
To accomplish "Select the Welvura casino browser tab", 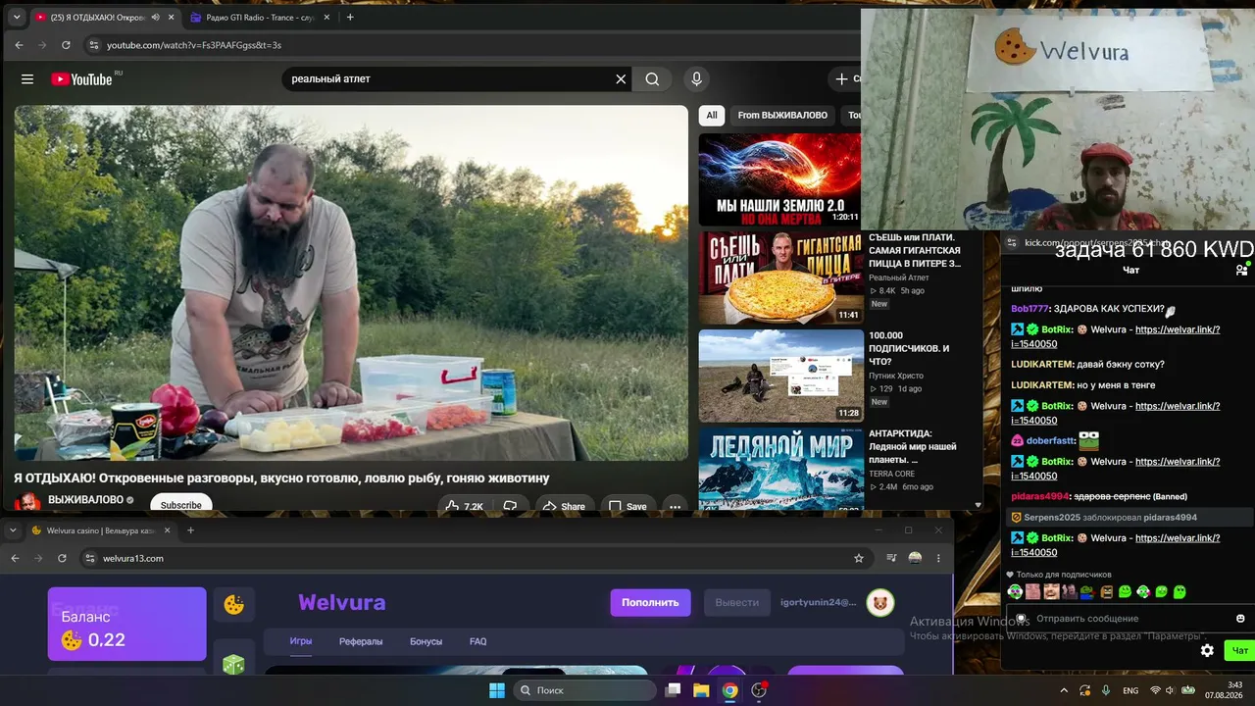I will tap(102, 530).
